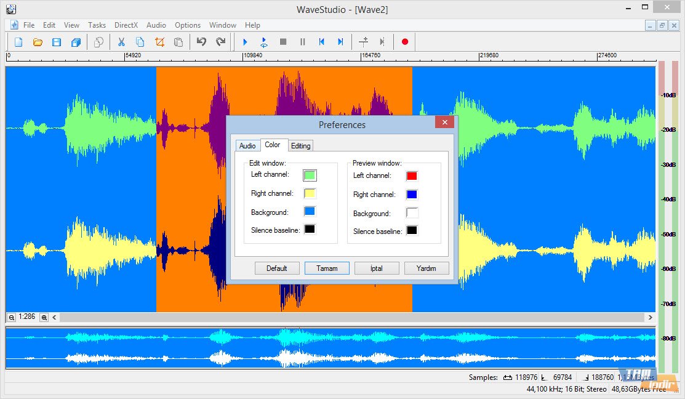685x399 pixels.
Task: Redo the last edit
Action: [220, 42]
